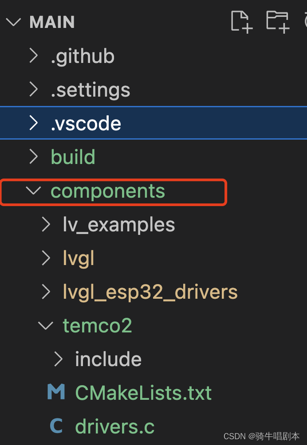Select the lvgl_esp32_drivers folder

[150, 292]
